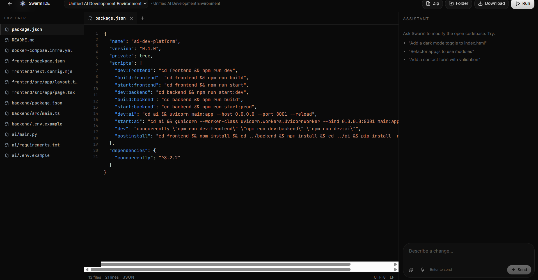This screenshot has width=538, height=280.
Task: Open docker-compose.infra.yml file
Action: point(42,50)
